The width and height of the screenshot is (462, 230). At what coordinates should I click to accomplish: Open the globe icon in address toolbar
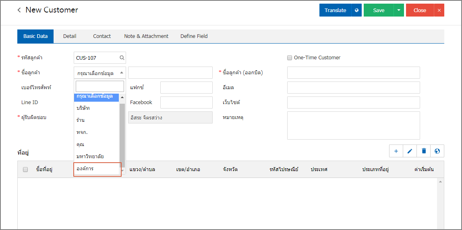click(x=437, y=151)
